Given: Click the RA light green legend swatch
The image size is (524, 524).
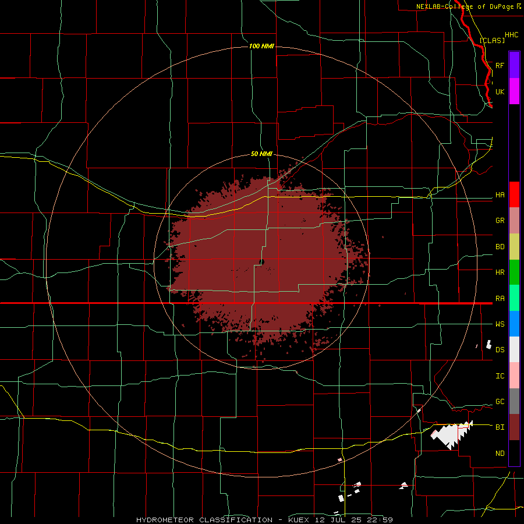Looking at the screenshot, I should coord(514,298).
